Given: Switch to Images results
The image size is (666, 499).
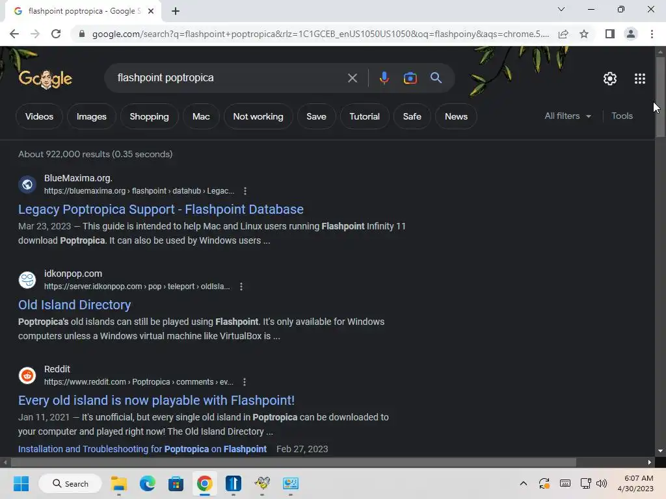Looking at the screenshot, I should (x=91, y=116).
